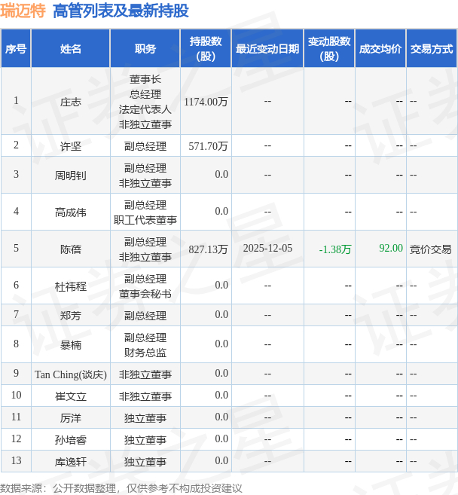Screen dimensions: 458x495
Task: Select the name 许坚
Action: click(71, 146)
